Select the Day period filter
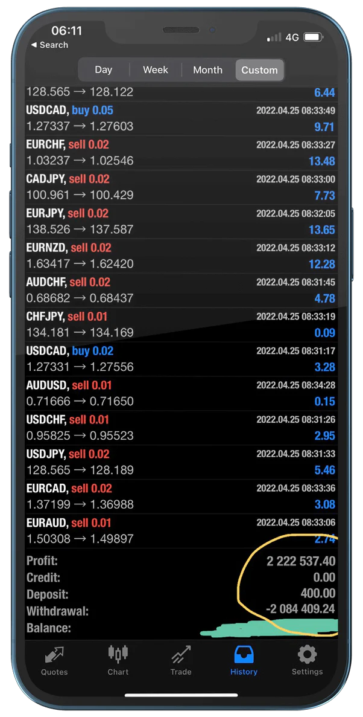363x717 pixels. (104, 70)
